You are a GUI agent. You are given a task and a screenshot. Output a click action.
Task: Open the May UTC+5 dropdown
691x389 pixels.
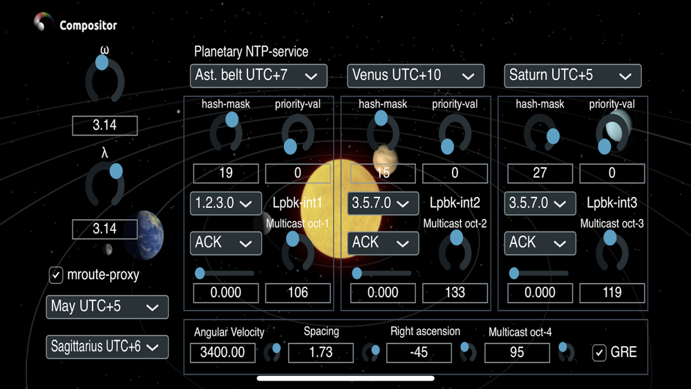(107, 307)
